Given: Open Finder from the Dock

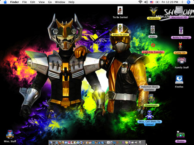Looking at the screenshot, I should 50,142.
